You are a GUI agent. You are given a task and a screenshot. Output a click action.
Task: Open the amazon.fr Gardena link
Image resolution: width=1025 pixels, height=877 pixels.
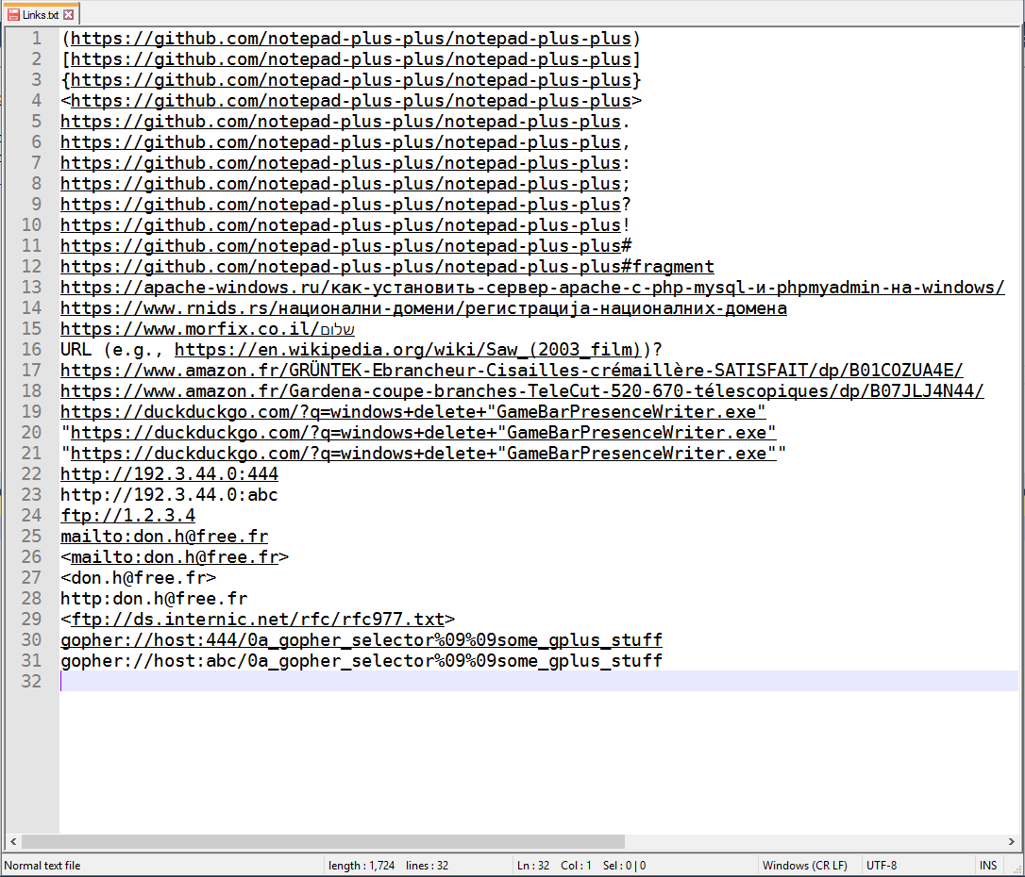pyautogui.click(x=522, y=391)
